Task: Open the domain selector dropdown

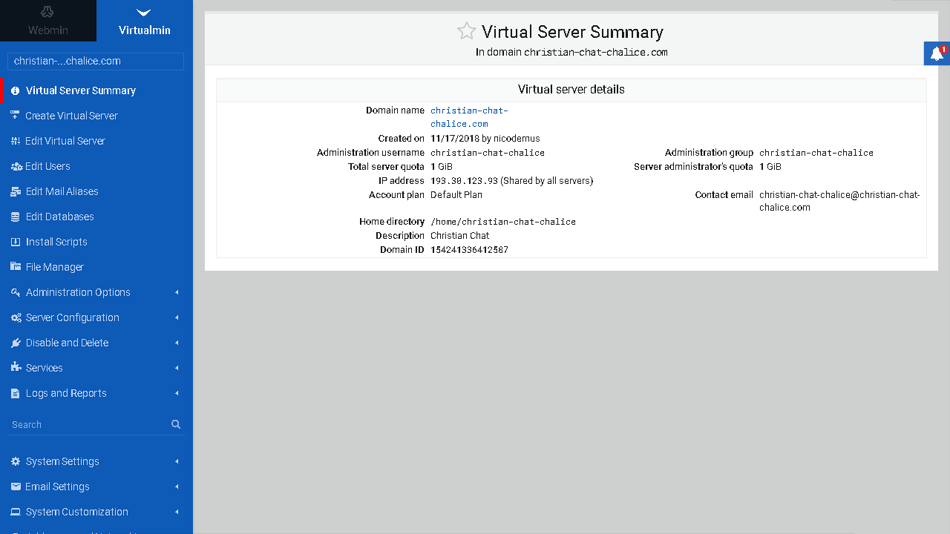Action: coord(95,62)
